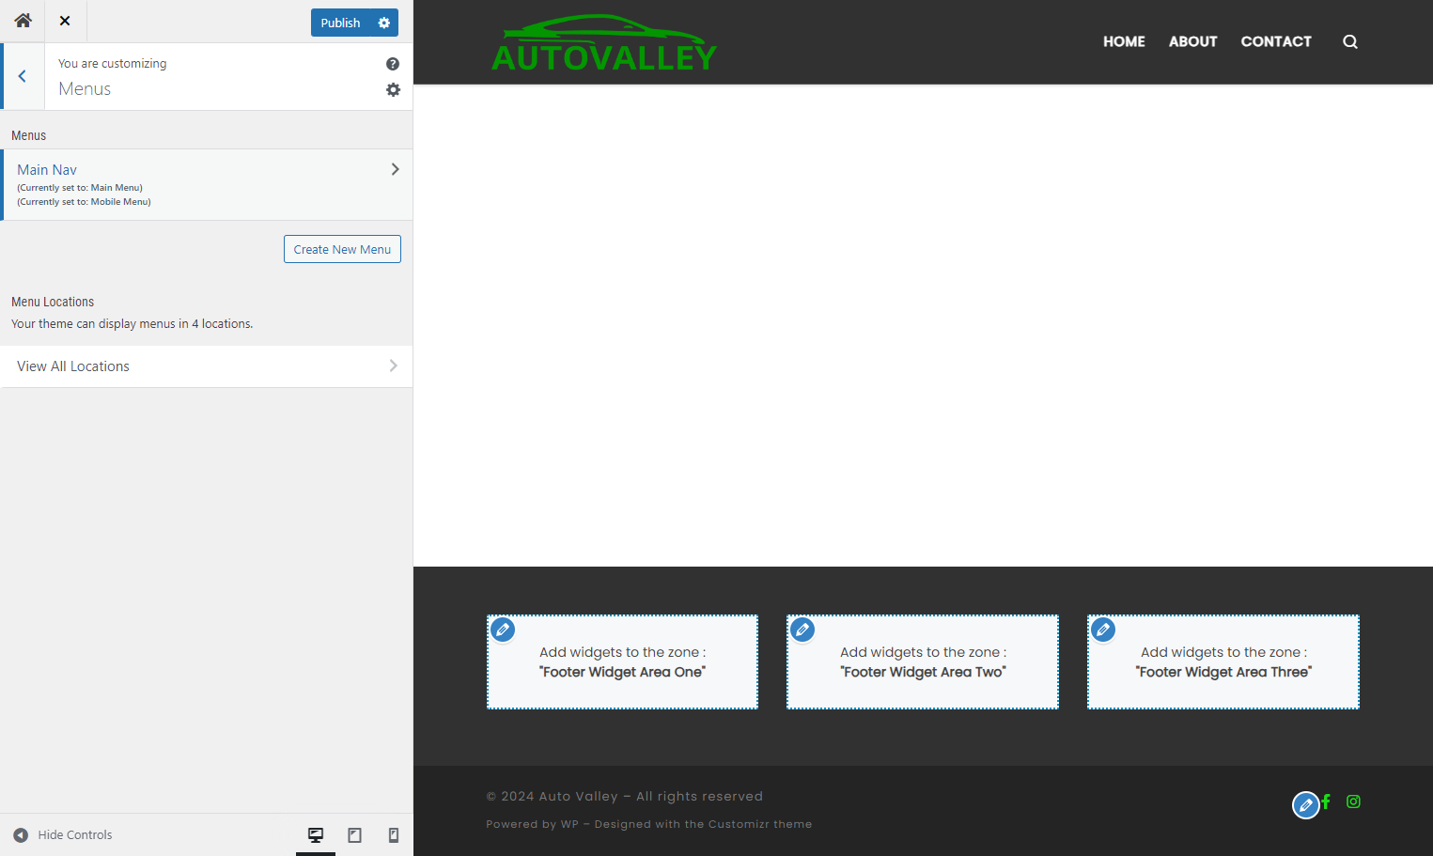
Task: Open the help question mark icon
Action: 393,64
